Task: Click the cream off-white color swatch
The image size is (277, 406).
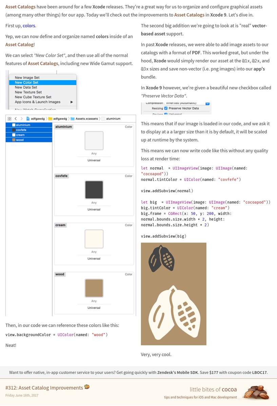Action: click(94, 239)
